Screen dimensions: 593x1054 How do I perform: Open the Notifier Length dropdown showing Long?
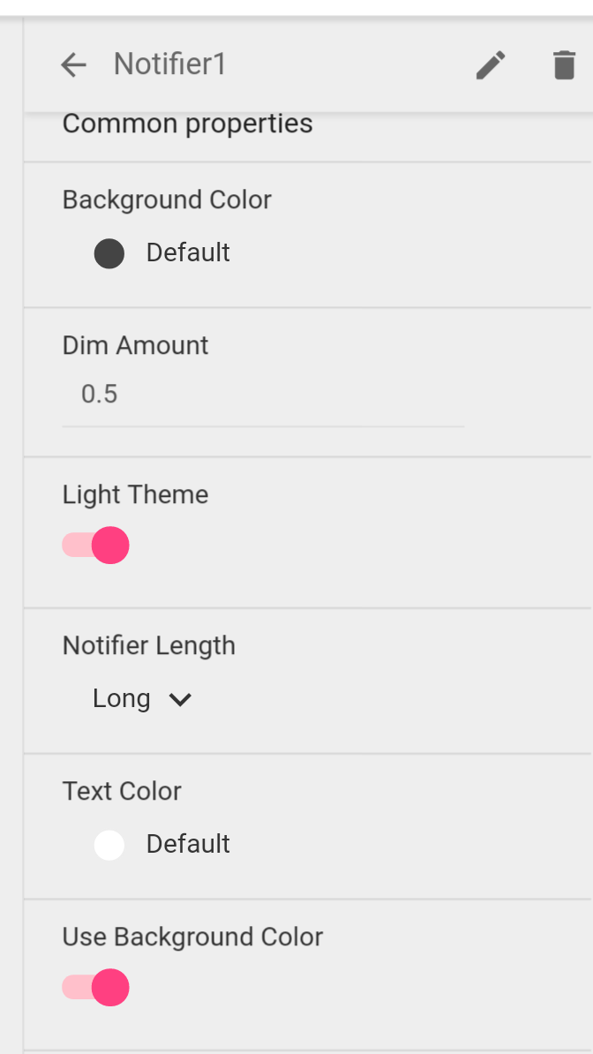tap(123, 699)
